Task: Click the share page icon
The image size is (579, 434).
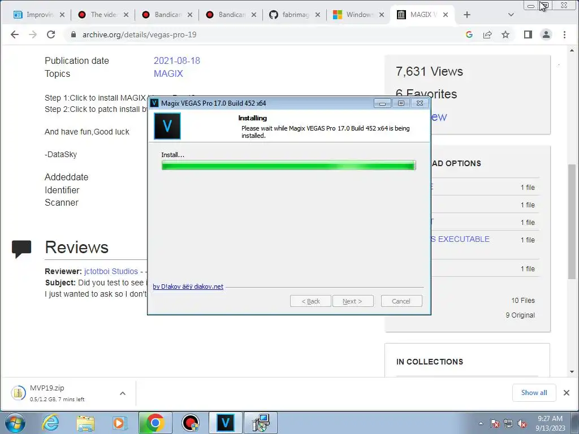Action: 487,34
